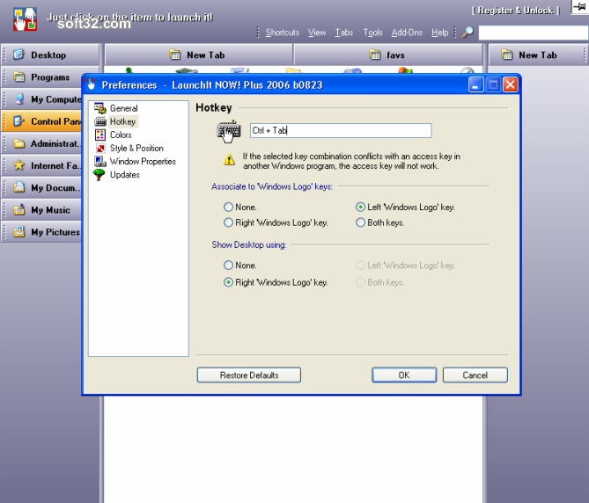
Task: Open the Colors palette icon in tree
Action: click(x=99, y=135)
